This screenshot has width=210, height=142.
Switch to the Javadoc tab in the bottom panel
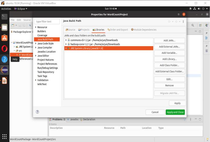[x=73, y=119]
